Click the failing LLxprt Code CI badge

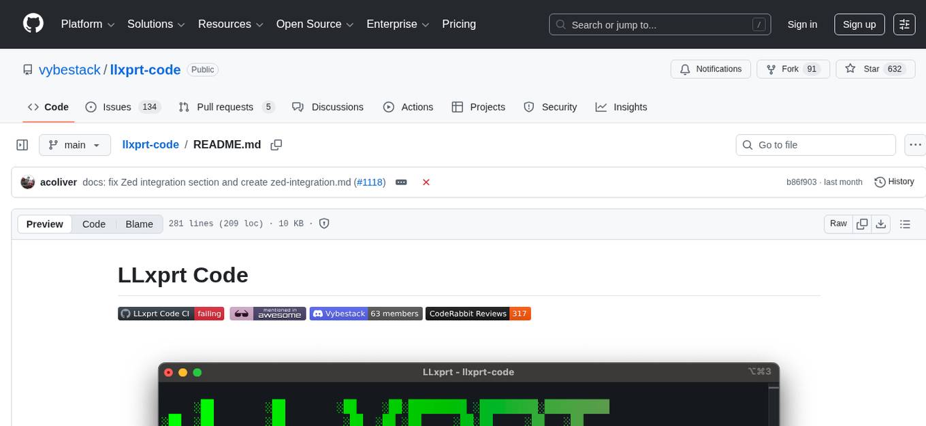(x=171, y=313)
